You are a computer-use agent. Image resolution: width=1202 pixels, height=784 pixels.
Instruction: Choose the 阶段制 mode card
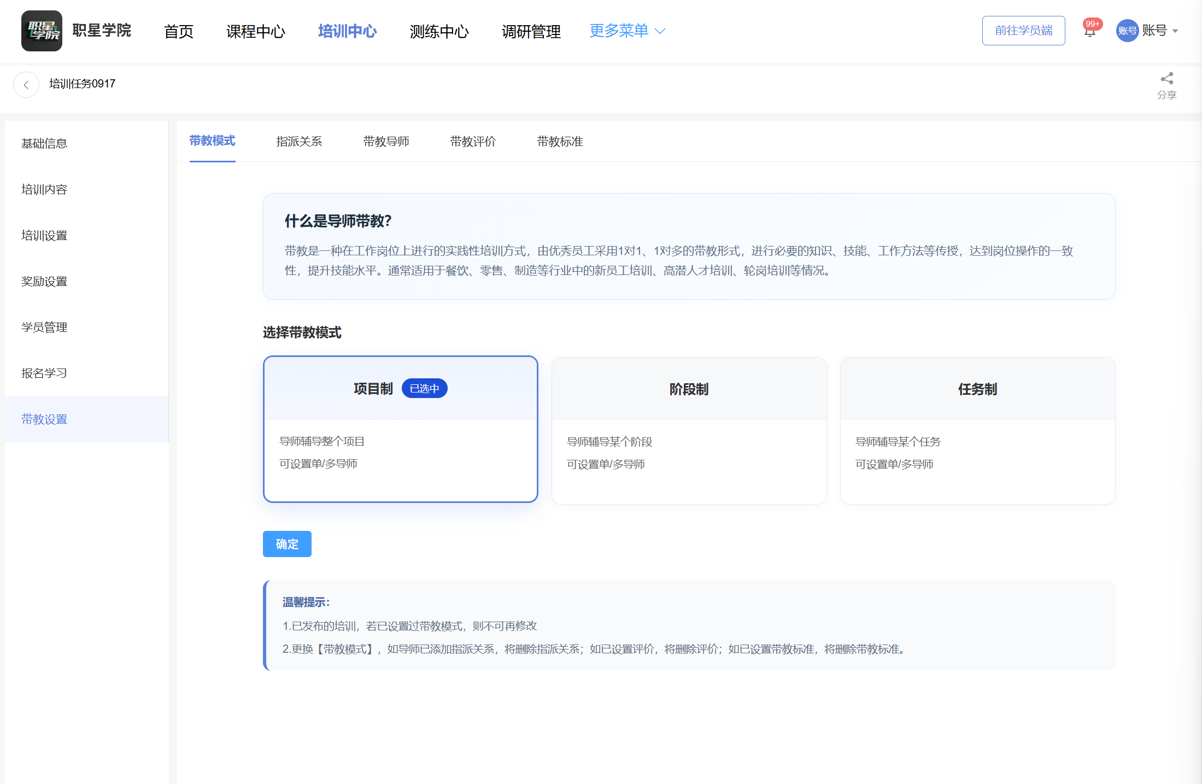[689, 430]
